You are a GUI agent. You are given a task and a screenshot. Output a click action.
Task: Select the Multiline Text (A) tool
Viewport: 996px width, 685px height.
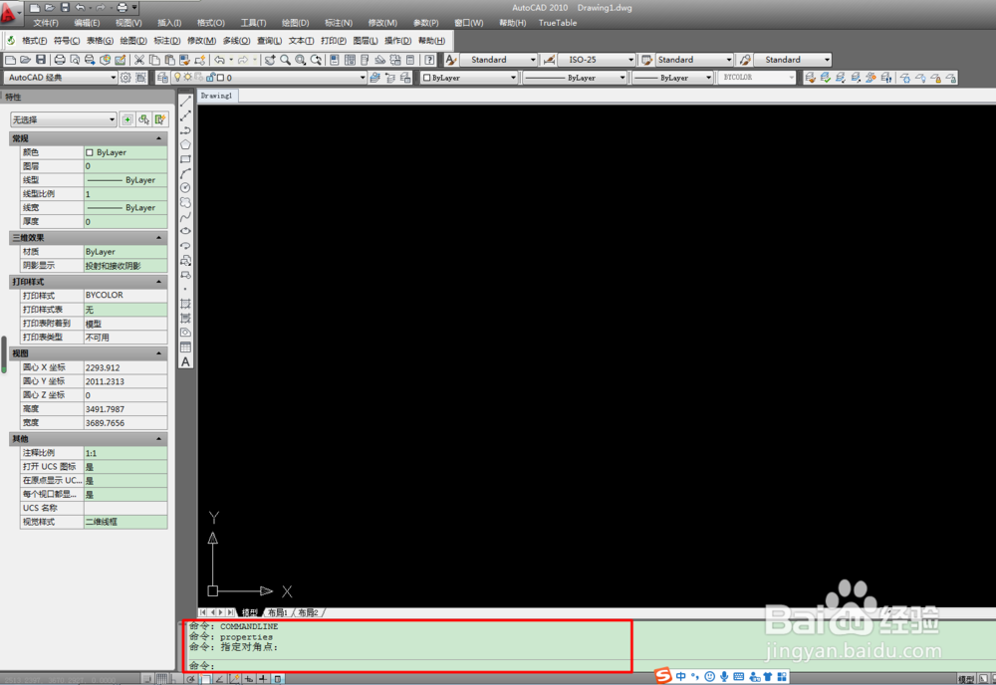(x=185, y=361)
